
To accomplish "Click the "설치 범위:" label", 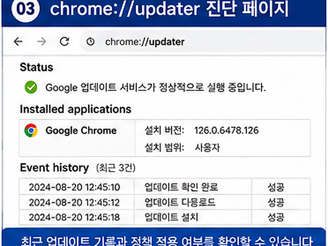I will coord(165,148).
